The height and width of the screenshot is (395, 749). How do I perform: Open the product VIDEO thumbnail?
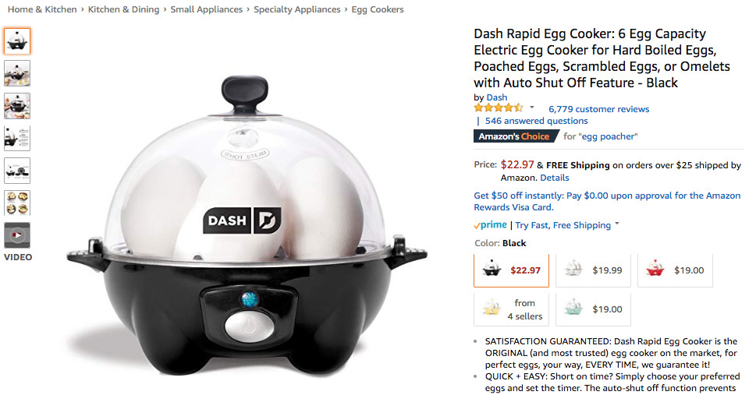pos(17,235)
